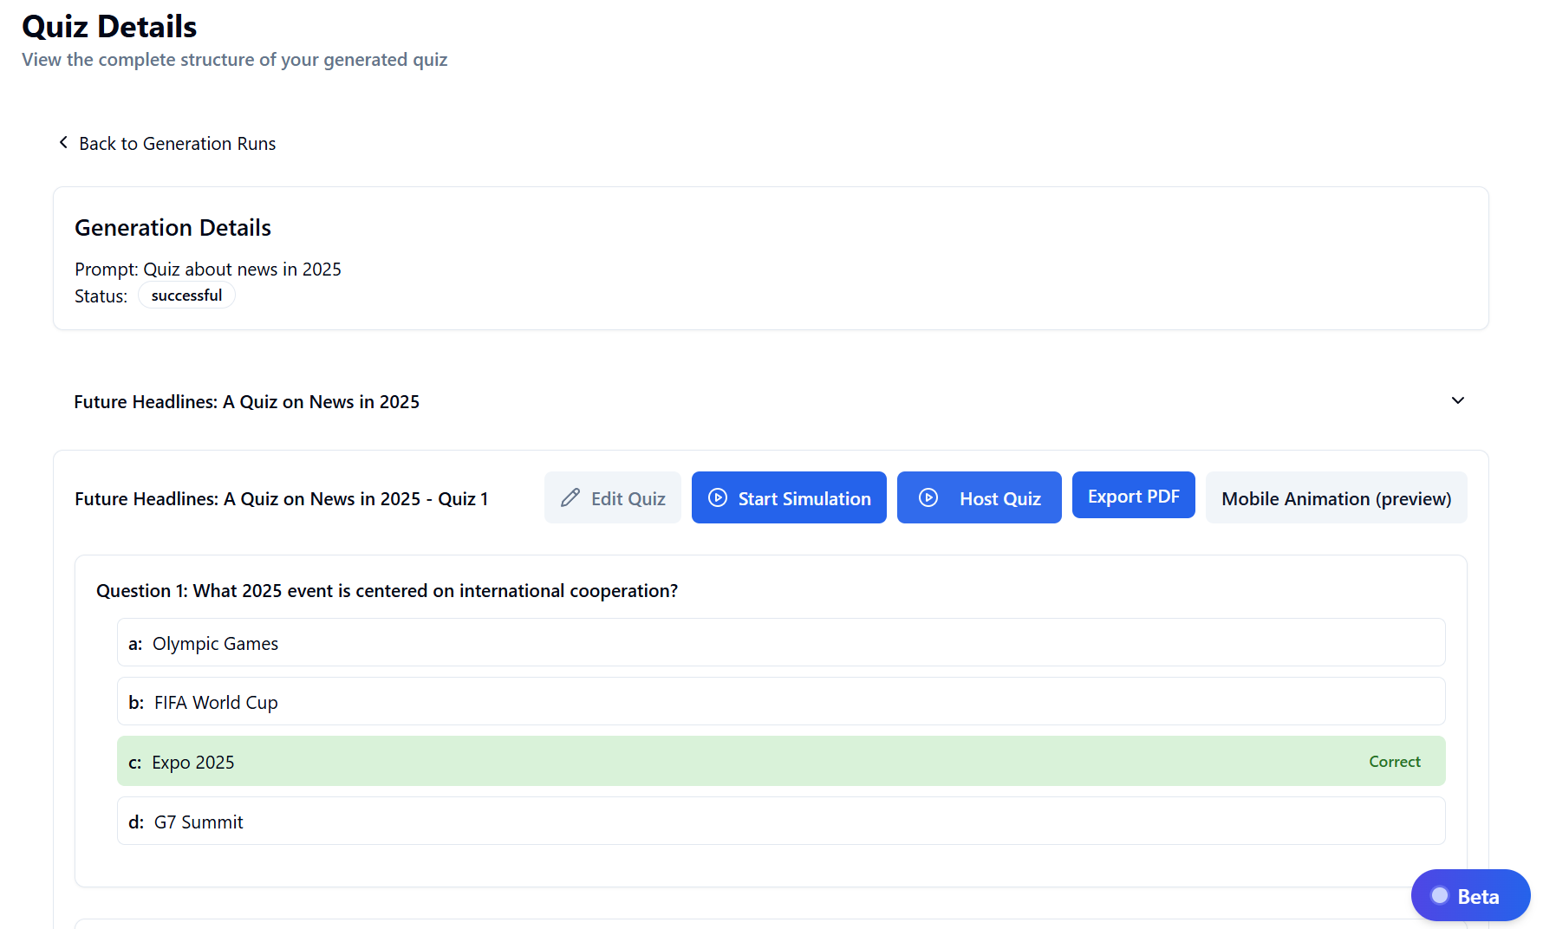The height and width of the screenshot is (929, 1543).
Task: Click 'Prompt: Quiz about news in 2025' text
Action: pos(208,270)
